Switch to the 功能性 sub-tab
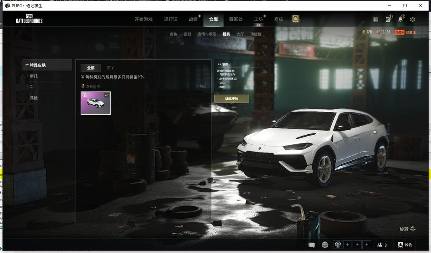This screenshot has width=431, height=253. tap(256, 34)
